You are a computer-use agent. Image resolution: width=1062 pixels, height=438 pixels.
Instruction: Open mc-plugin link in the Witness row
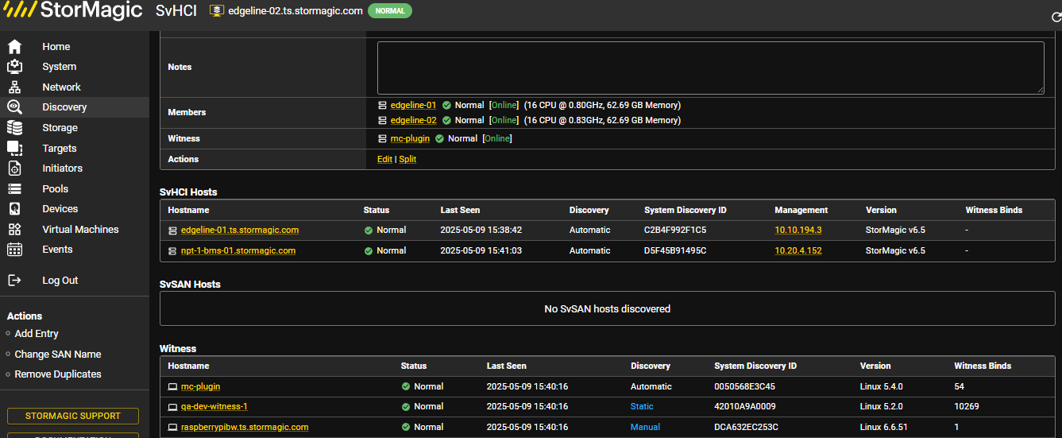[x=410, y=138]
